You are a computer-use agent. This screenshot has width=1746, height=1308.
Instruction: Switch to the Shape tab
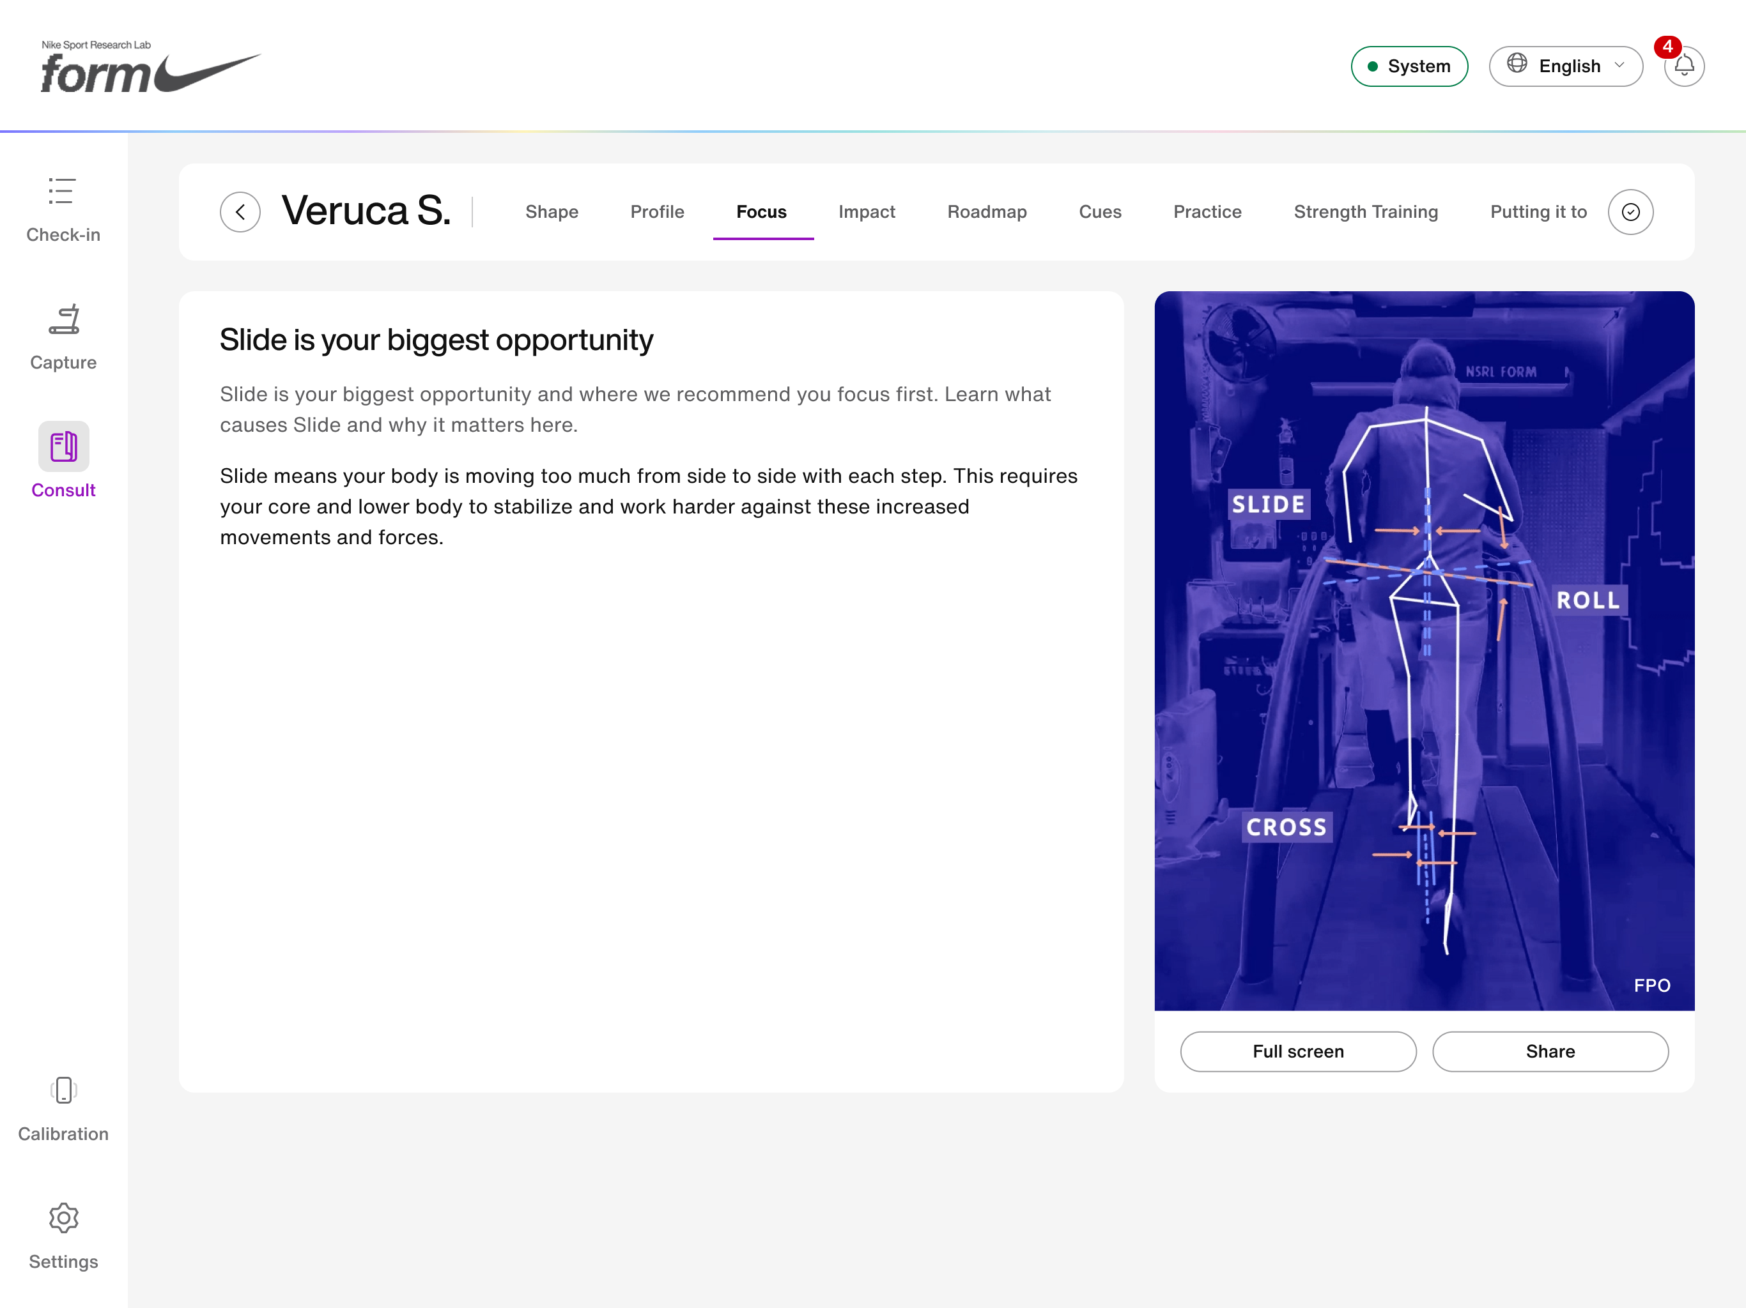(x=552, y=211)
